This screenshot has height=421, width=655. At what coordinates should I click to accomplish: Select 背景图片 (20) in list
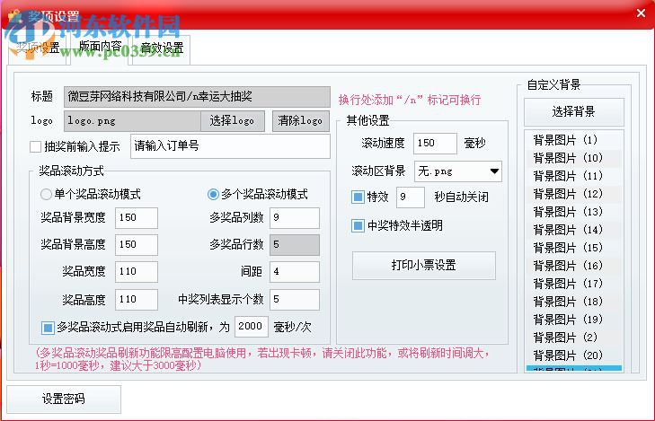[x=574, y=355]
